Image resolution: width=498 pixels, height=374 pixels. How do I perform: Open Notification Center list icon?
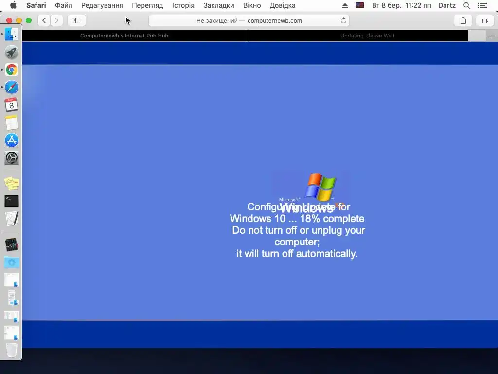pos(482,5)
